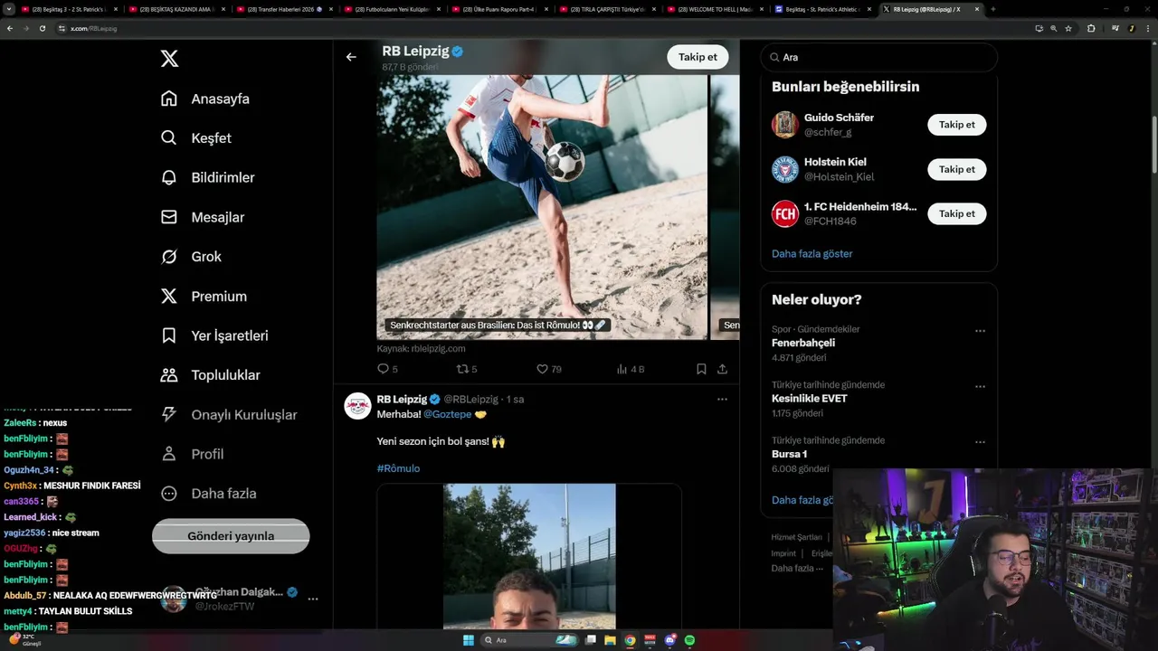Open RB Leipzig avatar on Merhaba post

coord(357,406)
